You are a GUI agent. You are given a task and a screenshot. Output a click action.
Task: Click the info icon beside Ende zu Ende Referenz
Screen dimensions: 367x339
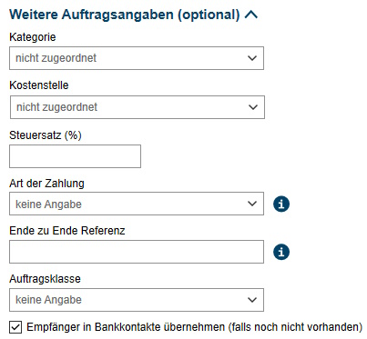pyautogui.click(x=281, y=252)
